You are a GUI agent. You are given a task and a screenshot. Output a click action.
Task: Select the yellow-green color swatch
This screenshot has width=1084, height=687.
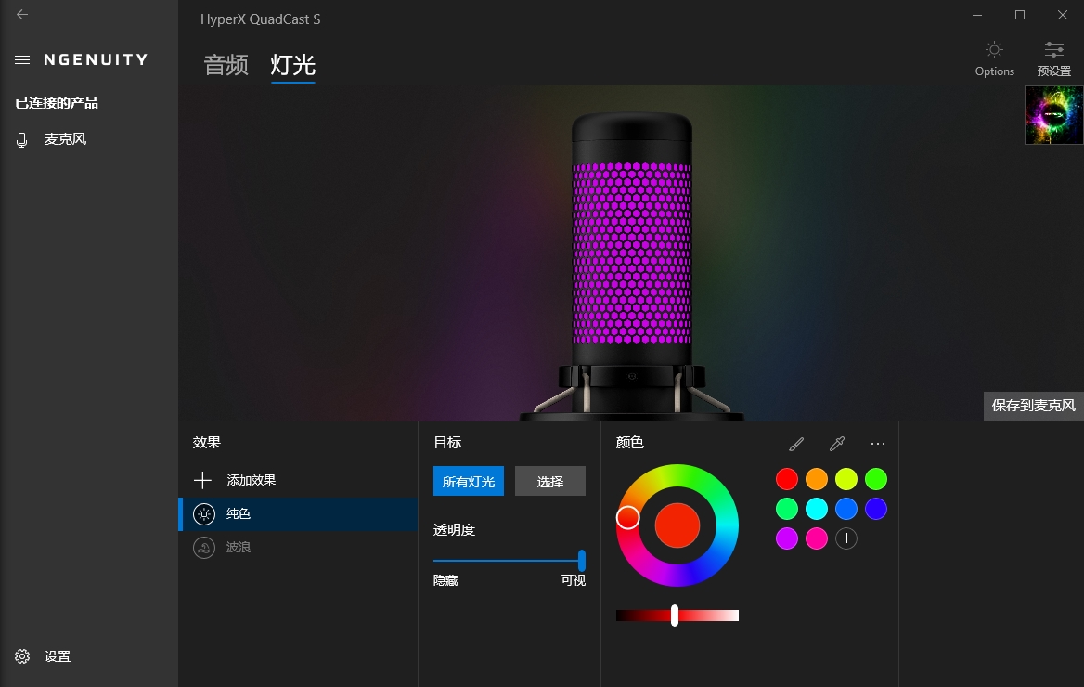click(x=846, y=479)
